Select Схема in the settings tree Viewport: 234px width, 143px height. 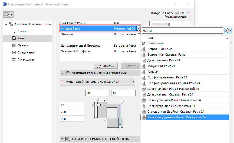[22, 31]
